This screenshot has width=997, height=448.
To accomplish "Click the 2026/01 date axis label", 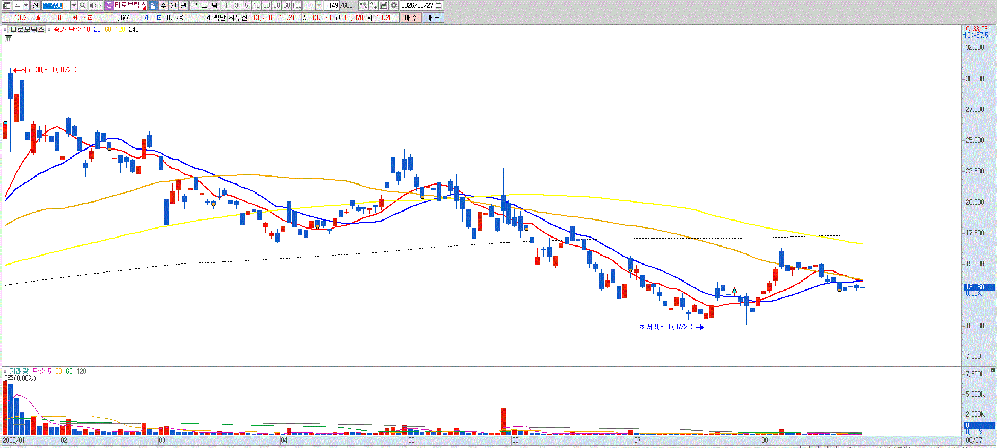I will pyautogui.click(x=14, y=440).
